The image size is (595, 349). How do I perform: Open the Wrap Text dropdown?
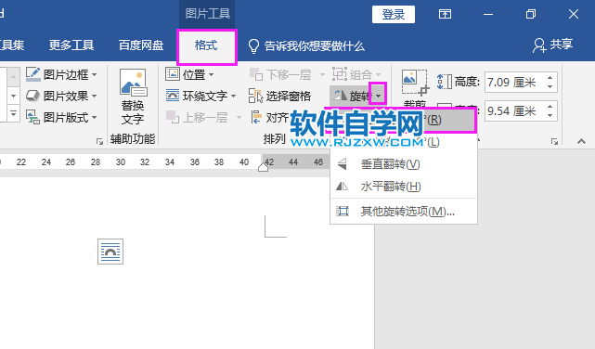coord(200,96)
